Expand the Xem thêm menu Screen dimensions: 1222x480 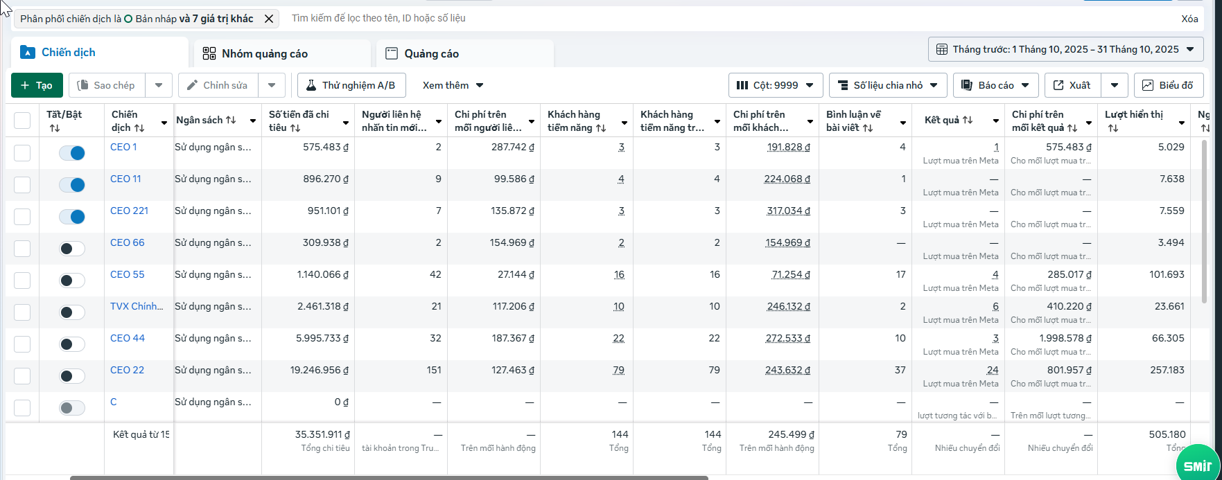(453, 85)
